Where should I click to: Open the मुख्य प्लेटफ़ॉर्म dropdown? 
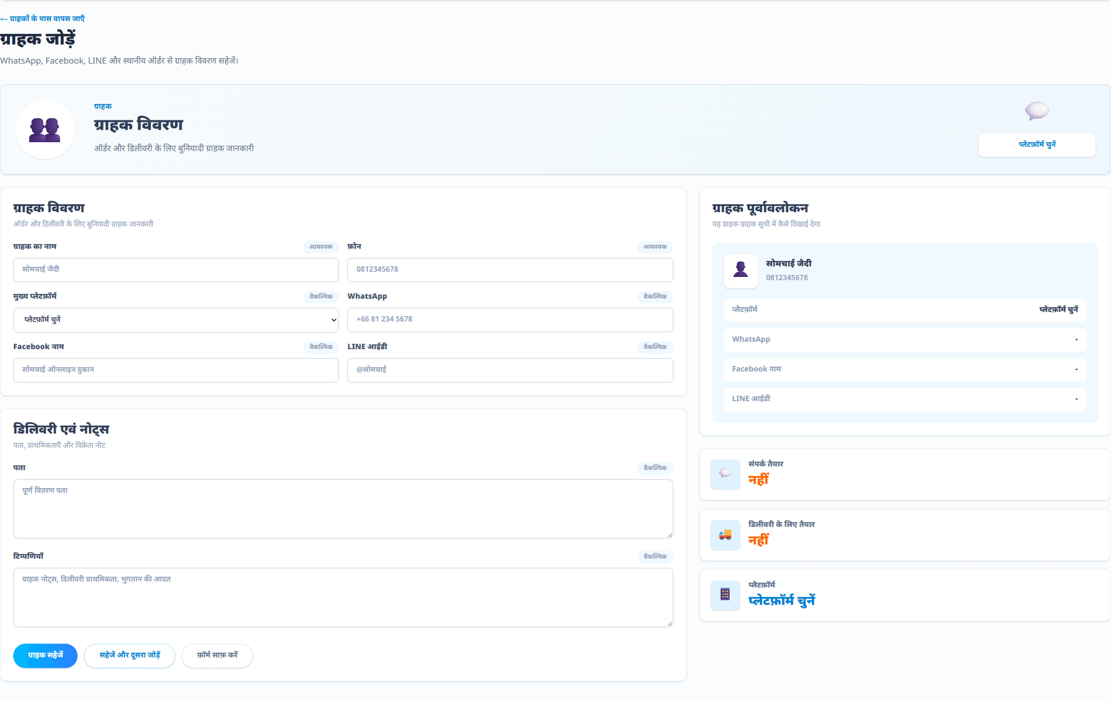tap(176, 320)
